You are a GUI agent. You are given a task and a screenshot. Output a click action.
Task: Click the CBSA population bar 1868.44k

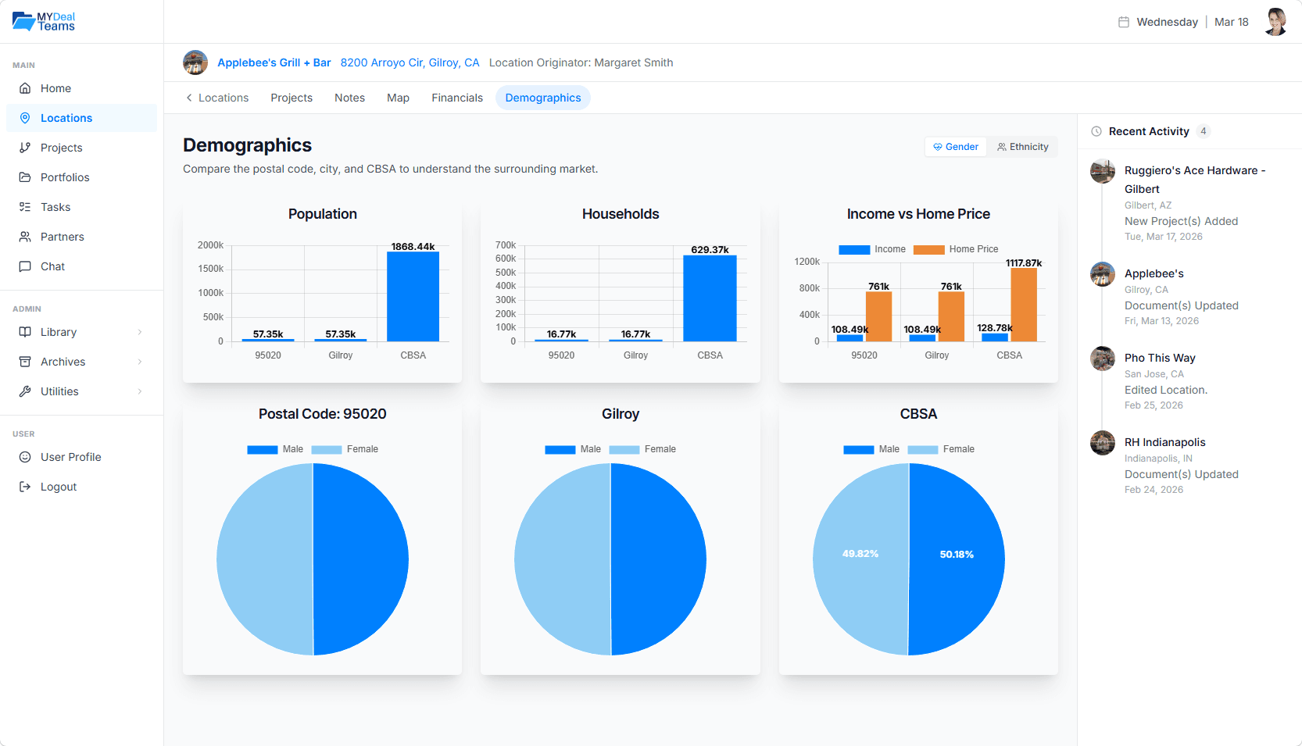click(x=413, y=297)
